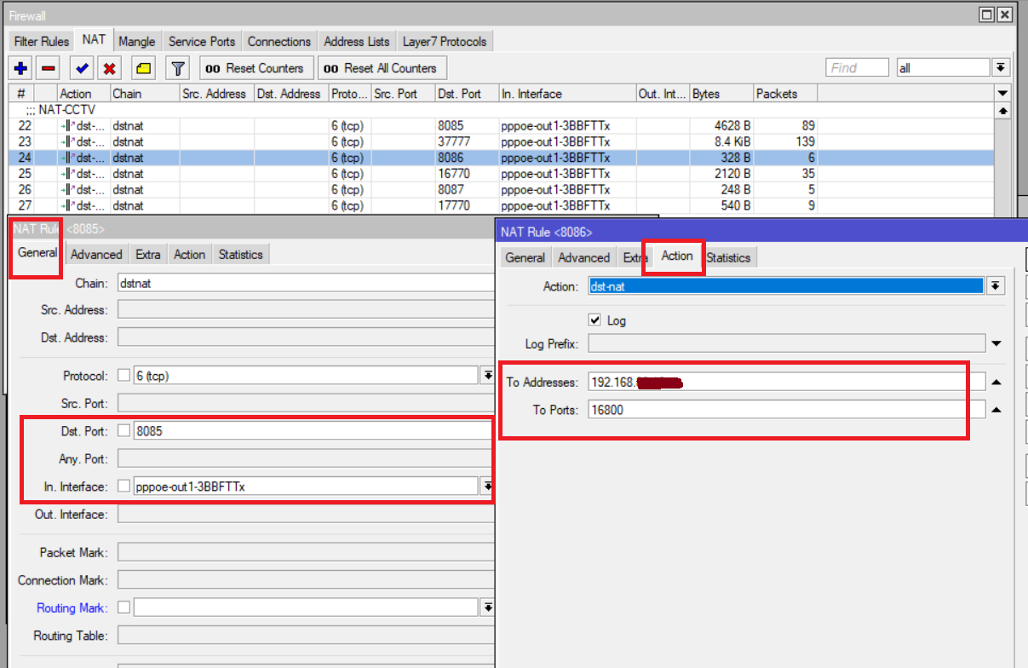Image resolution: width=1028 pixels, height=668 pixels.
Task: Click the funnel filter icon
Action: point(177,68)
